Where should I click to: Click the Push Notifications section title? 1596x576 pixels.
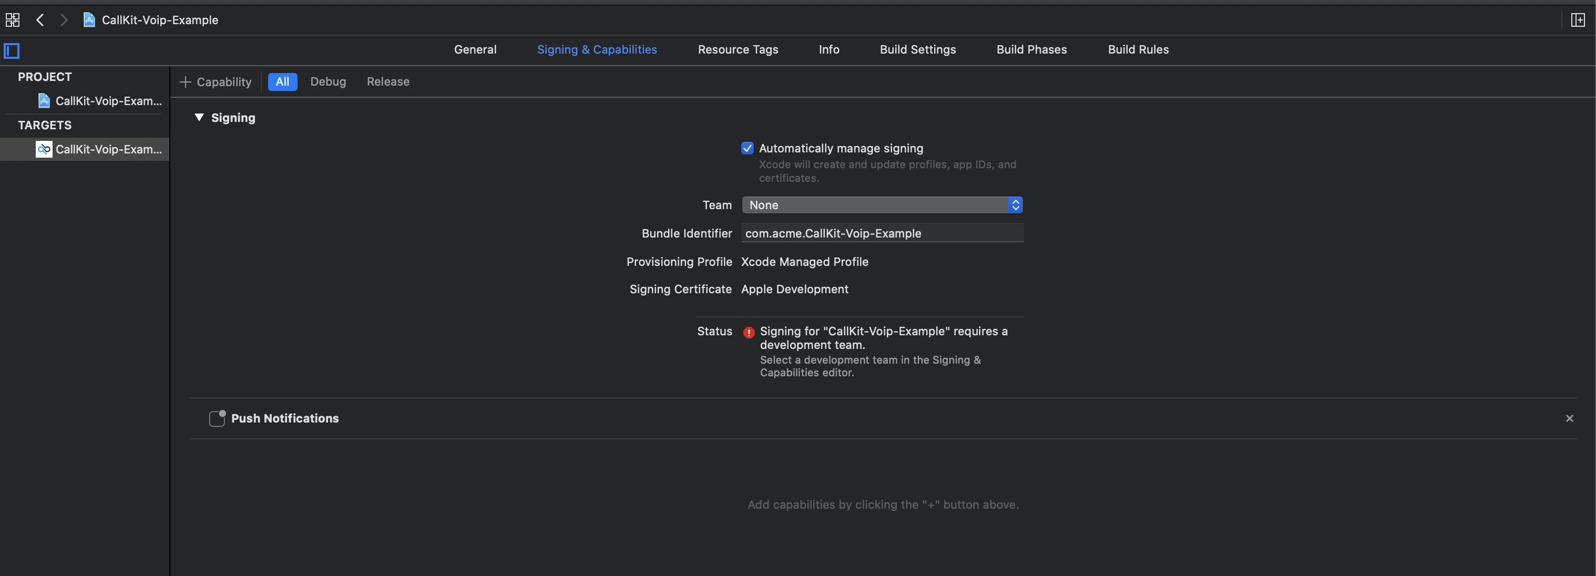(x=285, y=418)
